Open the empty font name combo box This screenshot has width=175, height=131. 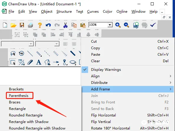17,44
